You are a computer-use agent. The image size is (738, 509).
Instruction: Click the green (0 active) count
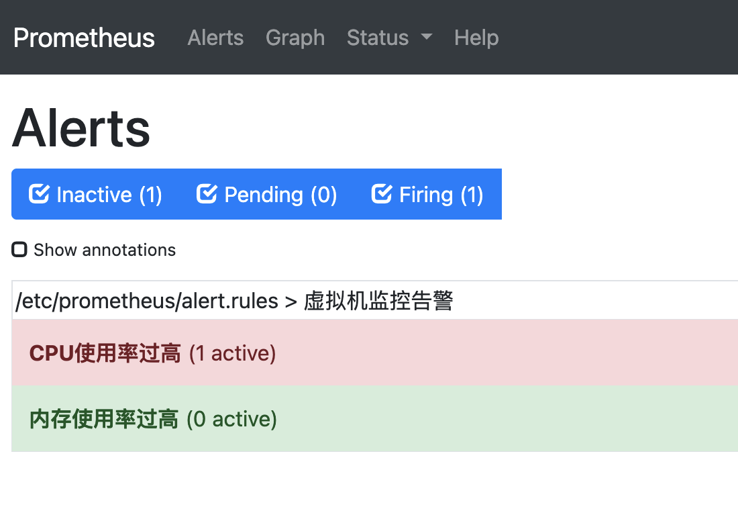point(231,419)
